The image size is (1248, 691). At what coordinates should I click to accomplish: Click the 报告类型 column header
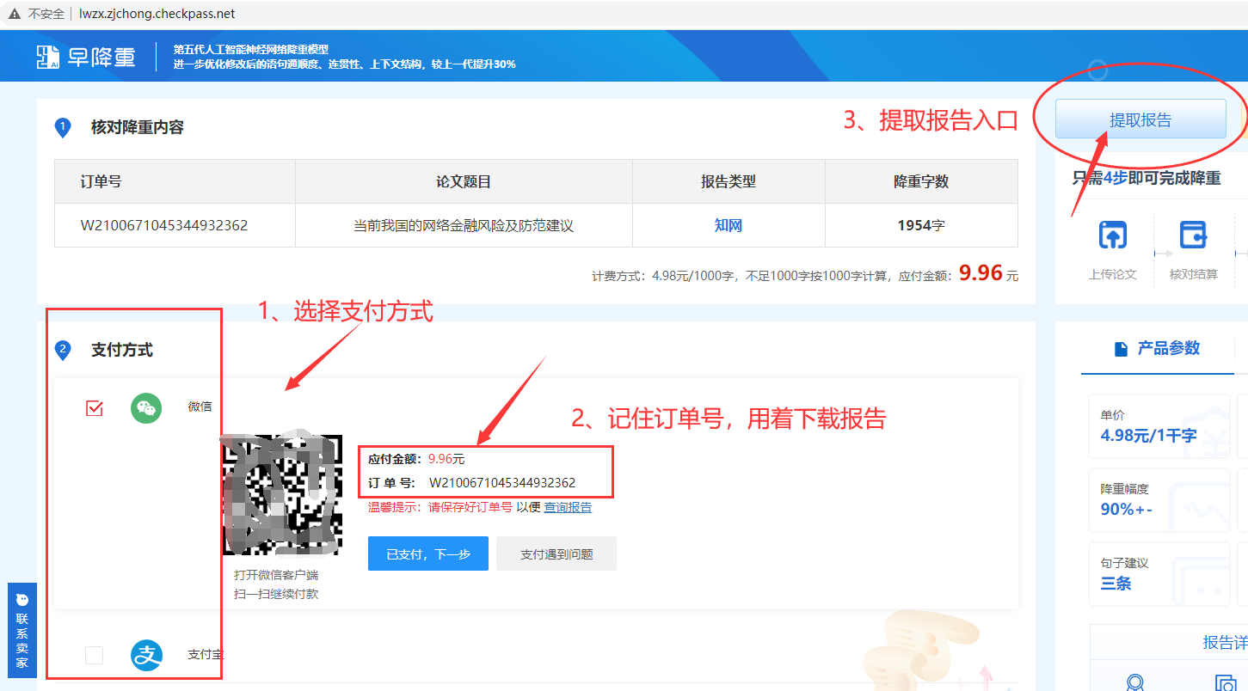coord(729,181)
